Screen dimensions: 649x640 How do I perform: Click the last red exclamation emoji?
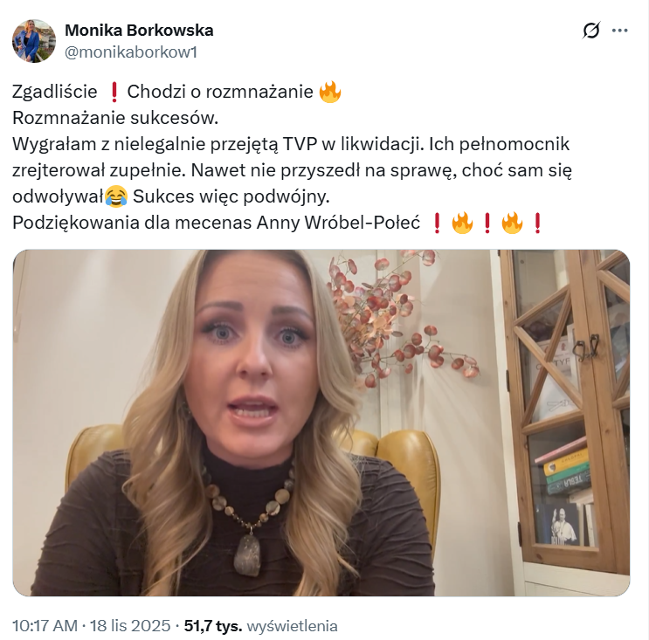(x=537, y=223)
